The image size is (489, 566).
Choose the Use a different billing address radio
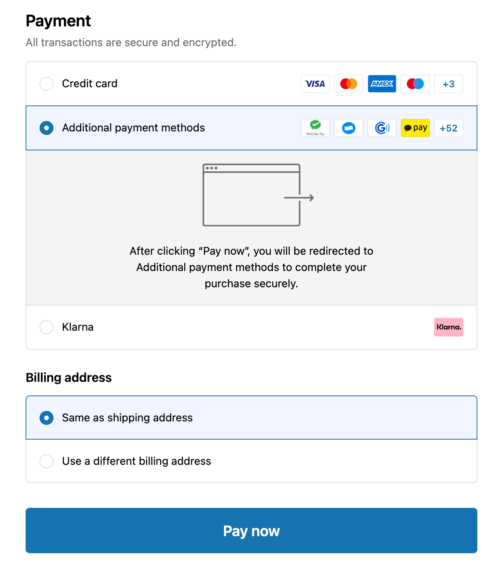pos(46,461)
